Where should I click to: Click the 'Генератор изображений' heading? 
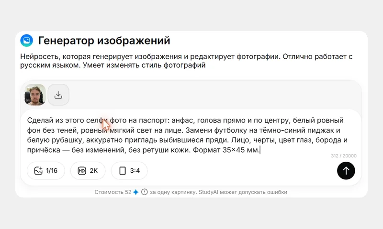tap(104, 41)
